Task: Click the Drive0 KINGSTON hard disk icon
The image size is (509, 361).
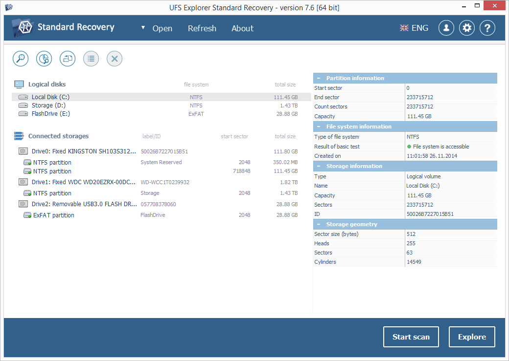Action: 23,151
